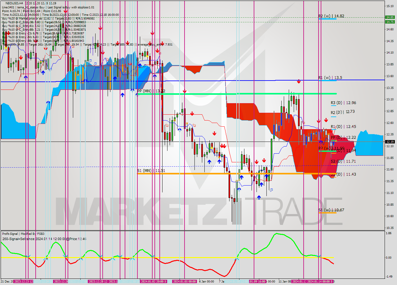The image size is (397, 285).
Task: Click the 260-Signal=Sell since indicator text
Action: (44, 239)
